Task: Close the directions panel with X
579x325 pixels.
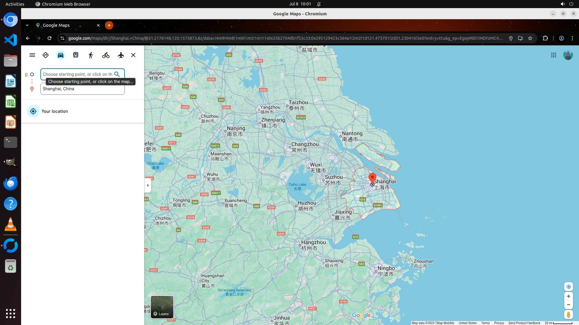Action: 133,55
